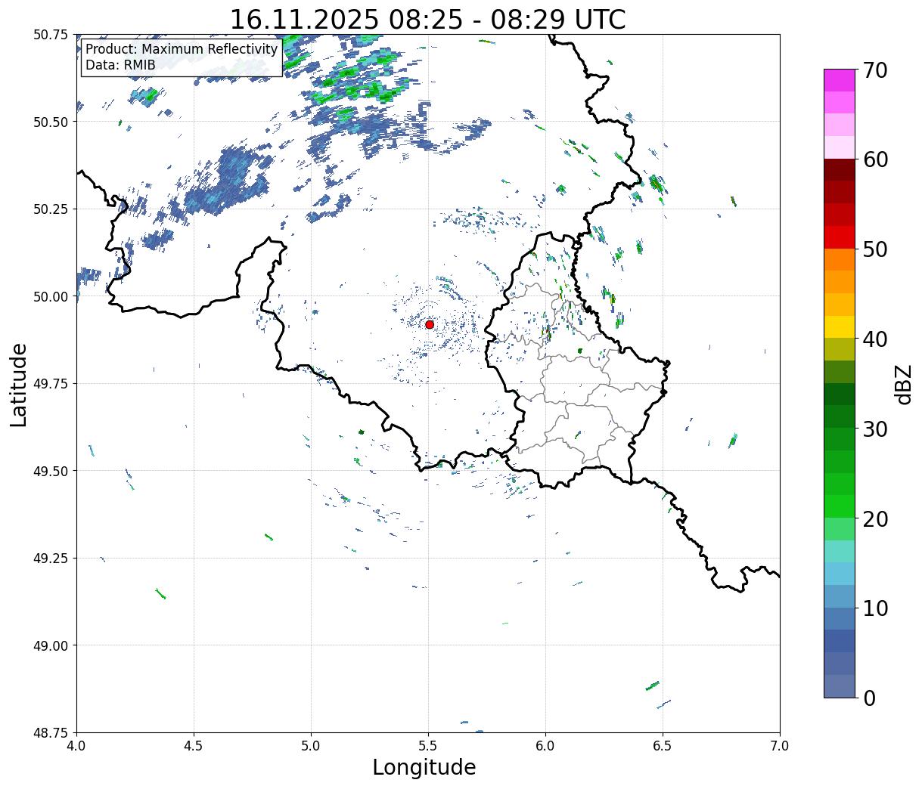Click colorbar tick label '0'
This screenshot has width=922, height=786.
point(869,698)
